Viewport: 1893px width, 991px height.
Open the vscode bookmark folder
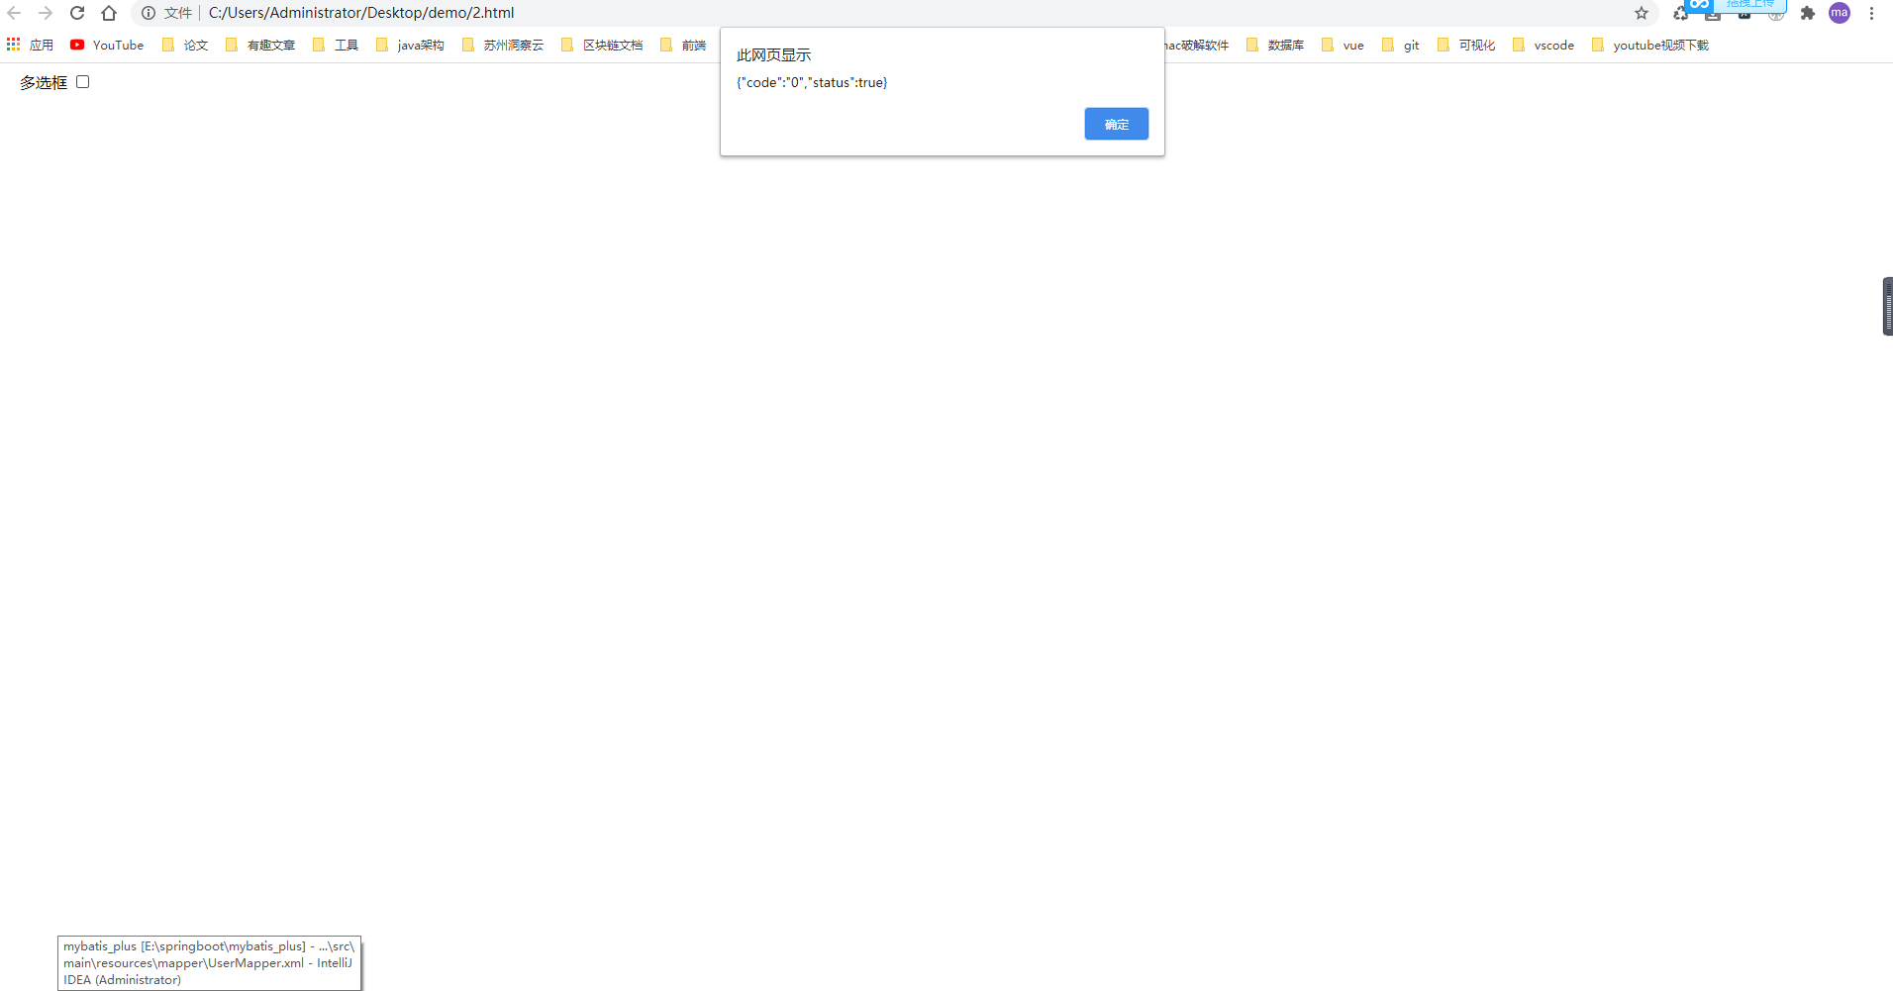coord(1551,45)
